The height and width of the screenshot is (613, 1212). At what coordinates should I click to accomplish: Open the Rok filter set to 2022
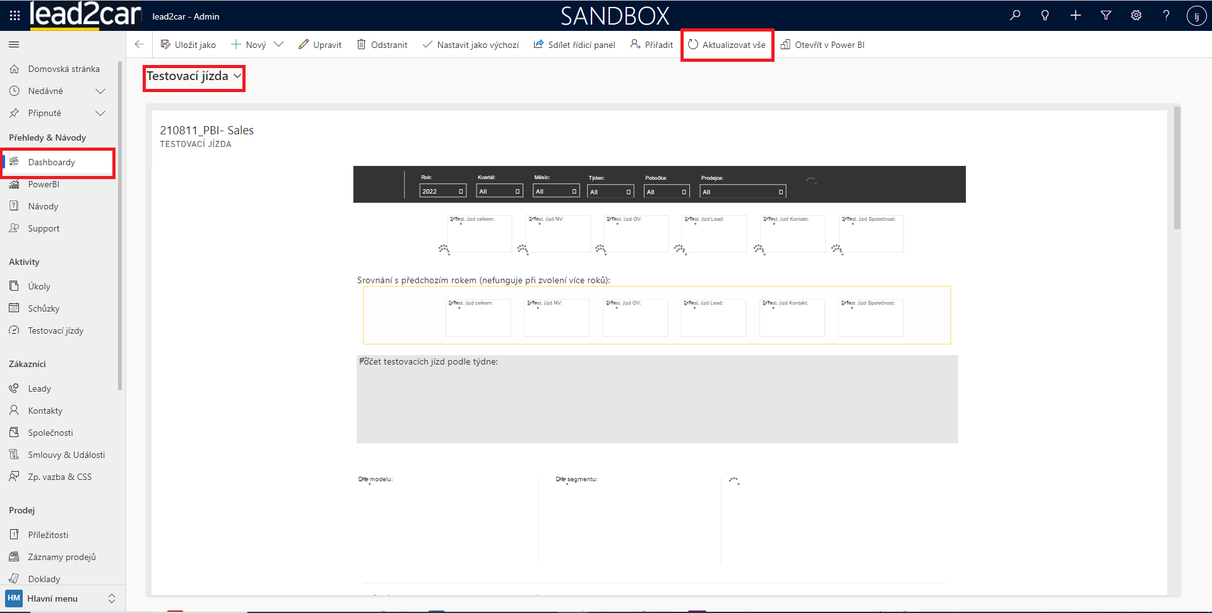pos(443,191)
